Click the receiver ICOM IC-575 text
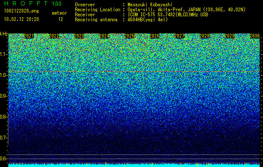This screenshot has width=263, height=167. (x=168, y=15)
